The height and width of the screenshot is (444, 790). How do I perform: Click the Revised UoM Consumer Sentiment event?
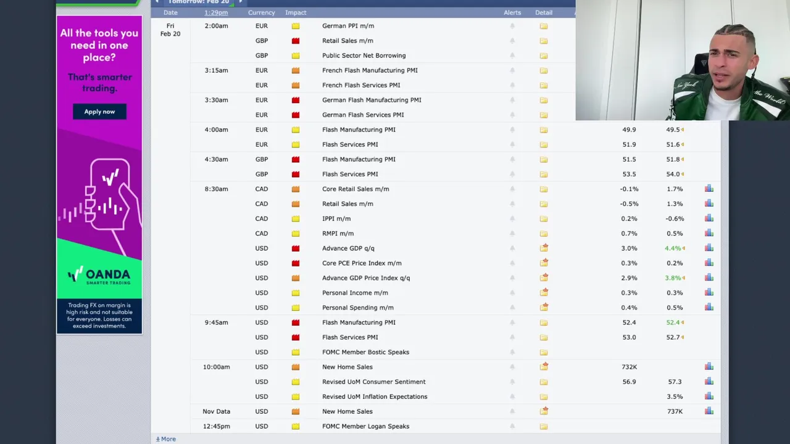374,382
